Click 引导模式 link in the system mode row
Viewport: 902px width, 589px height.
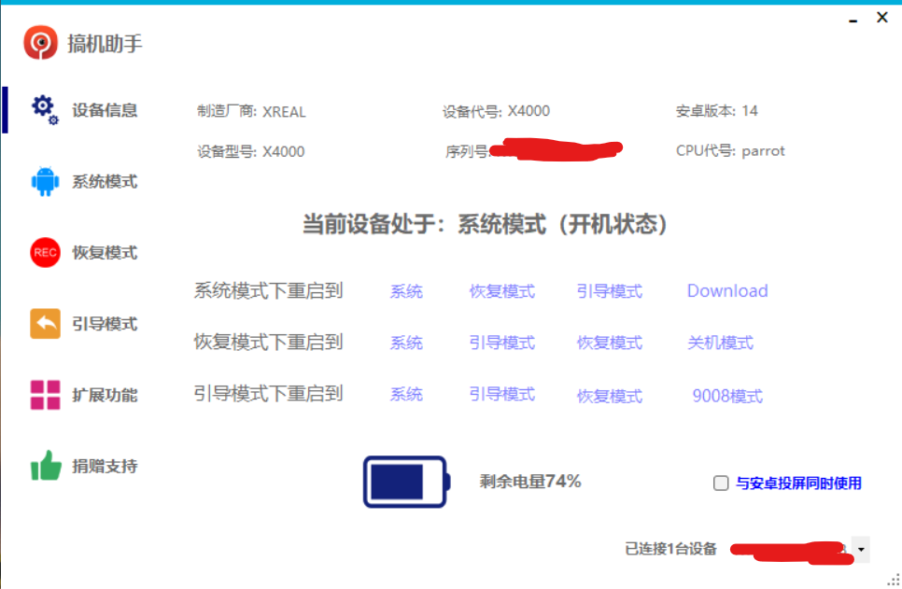click(610, 291)
